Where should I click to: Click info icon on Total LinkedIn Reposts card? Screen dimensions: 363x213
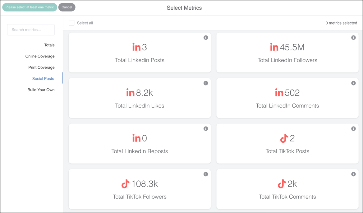pos(206,129)
